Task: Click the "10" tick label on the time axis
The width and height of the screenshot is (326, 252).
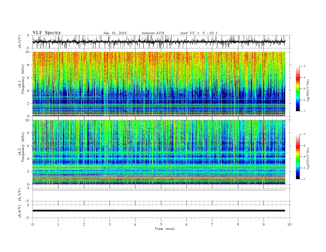Action: pos(289,224)
